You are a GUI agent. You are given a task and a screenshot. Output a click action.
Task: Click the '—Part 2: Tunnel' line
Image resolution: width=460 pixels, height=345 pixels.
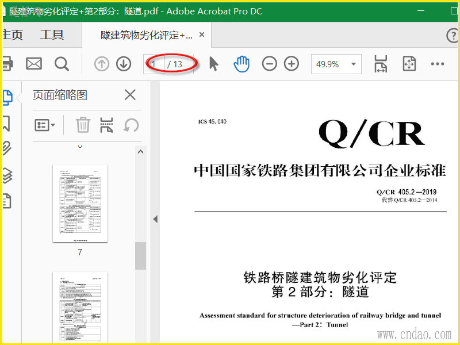[x=320, y=325]
